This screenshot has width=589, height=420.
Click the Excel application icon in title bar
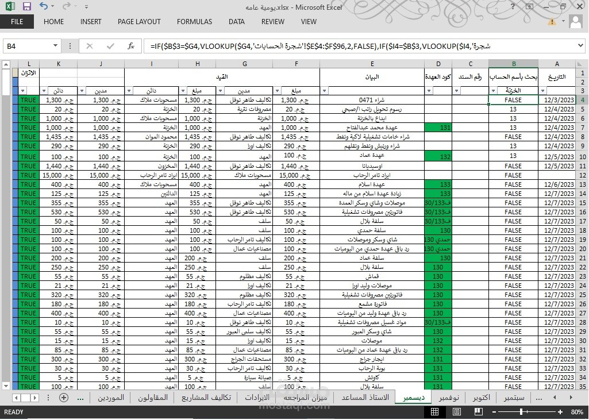click(x=10, y=6)
